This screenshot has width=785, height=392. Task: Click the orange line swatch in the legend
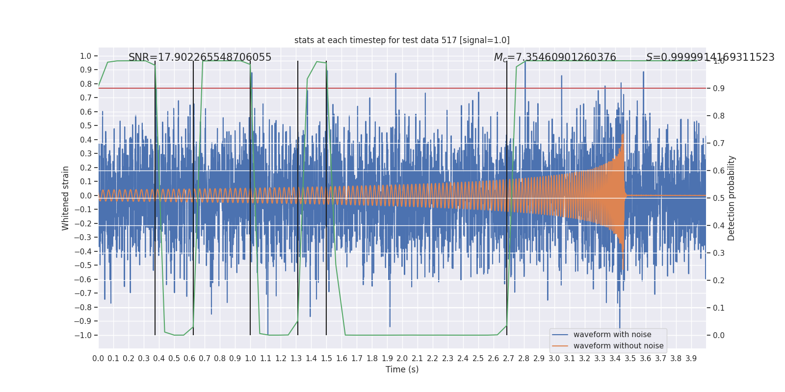[560, 346]
